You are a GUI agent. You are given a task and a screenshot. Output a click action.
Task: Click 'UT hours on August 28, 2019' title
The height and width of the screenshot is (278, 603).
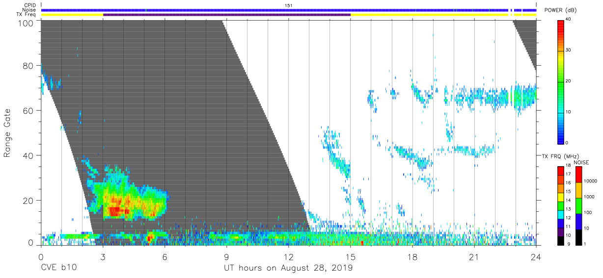click(288, 268)
